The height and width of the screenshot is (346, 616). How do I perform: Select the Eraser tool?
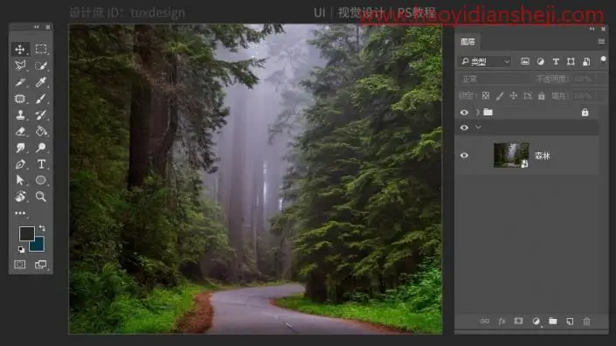(20, 131)
